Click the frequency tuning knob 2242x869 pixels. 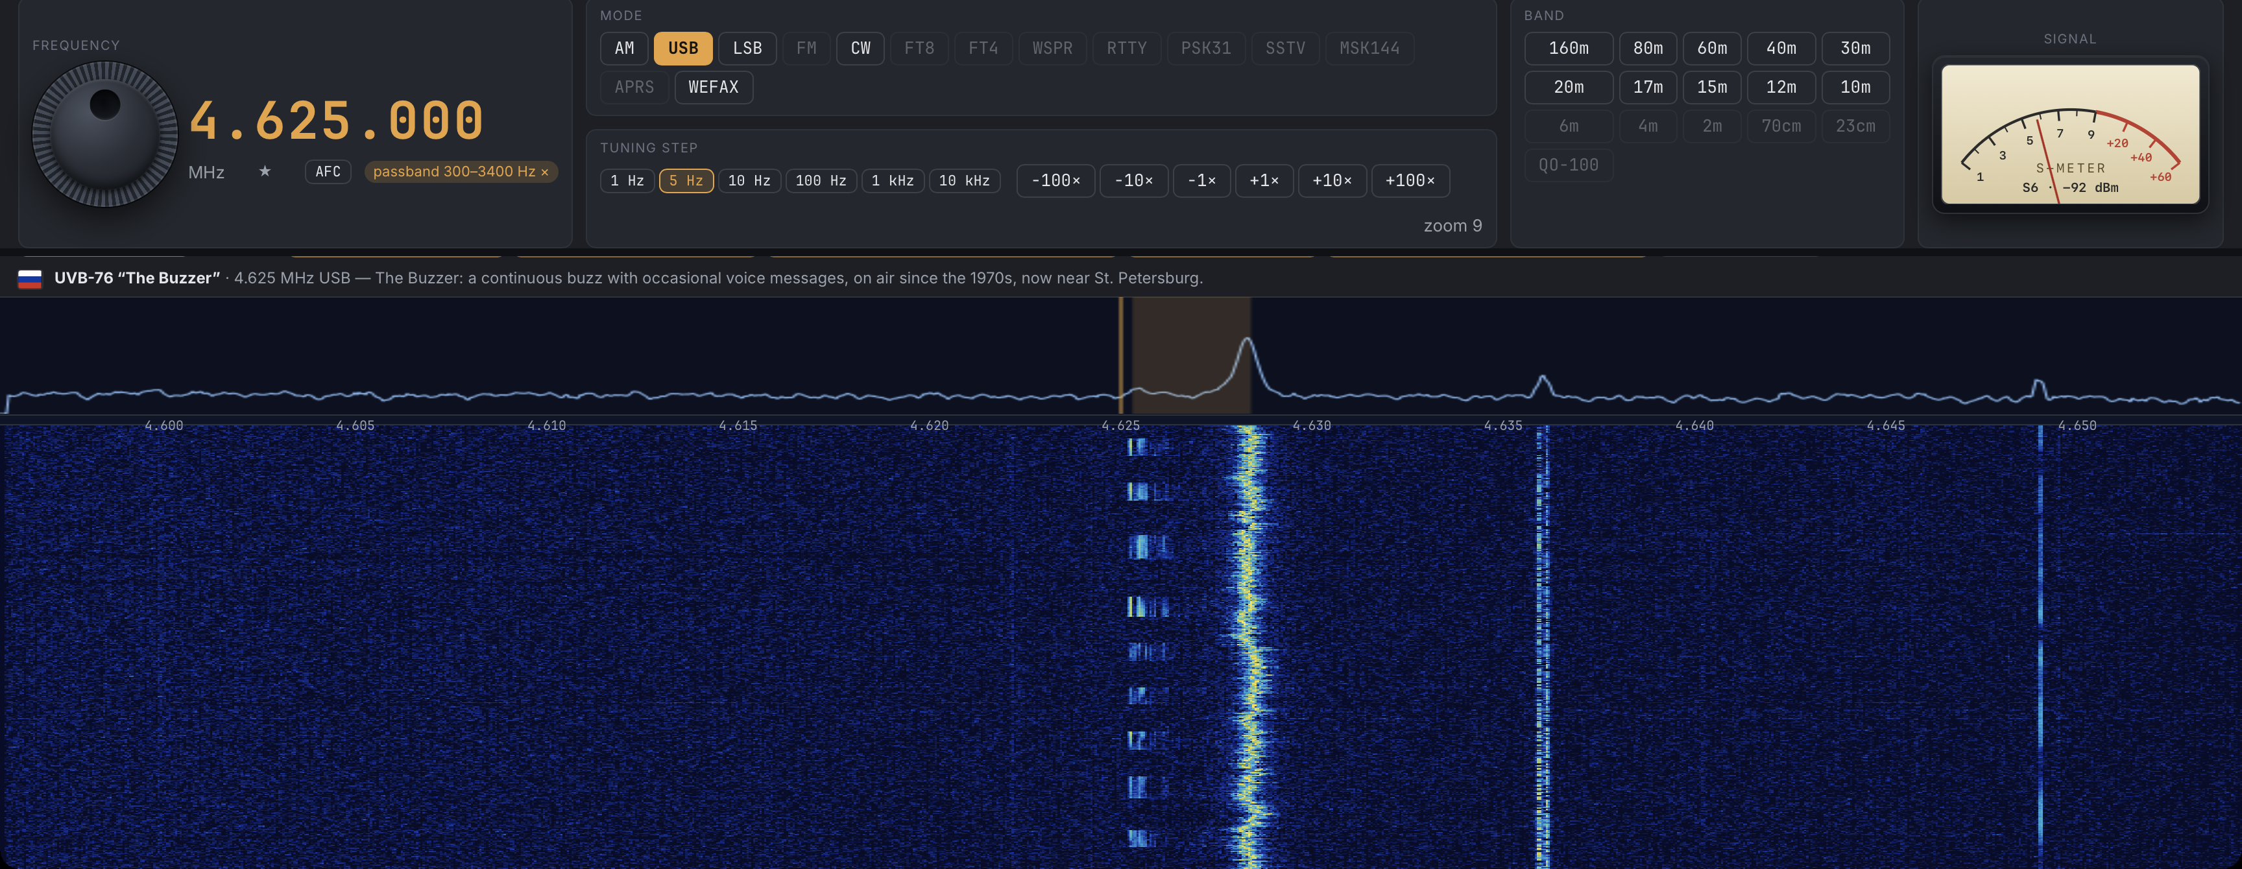105,134
